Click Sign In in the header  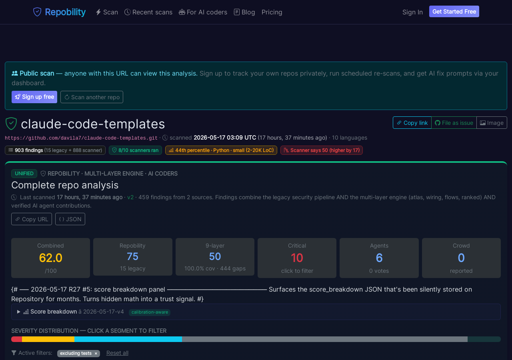[412, 12]
